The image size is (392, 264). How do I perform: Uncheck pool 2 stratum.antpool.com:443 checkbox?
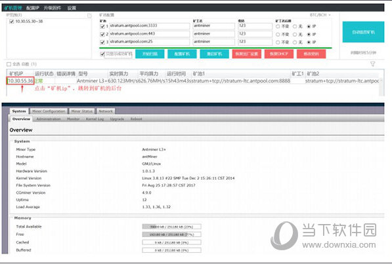[x=102, y=34]
